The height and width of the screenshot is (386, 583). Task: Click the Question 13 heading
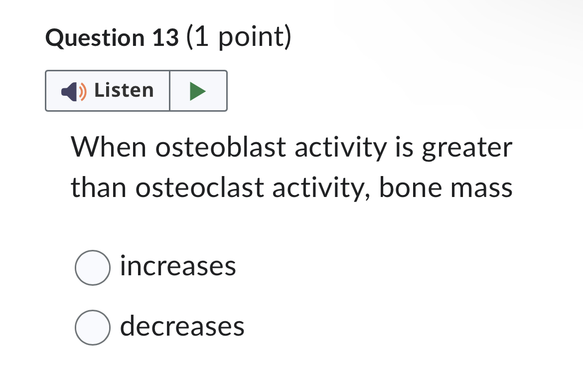pos(168,36)
